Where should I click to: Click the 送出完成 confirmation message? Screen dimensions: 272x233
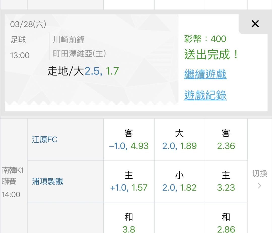[211, 55]
